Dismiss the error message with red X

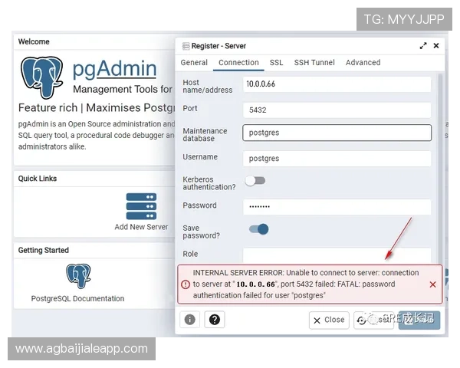(x=432, y=284)
